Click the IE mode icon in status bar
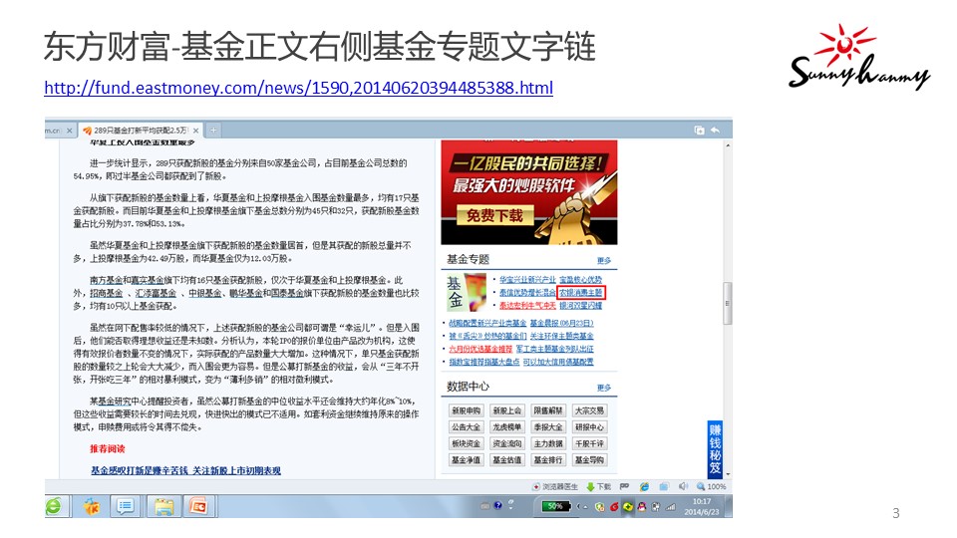This screenshot has height=538, width=957. (x=645, y=487)
